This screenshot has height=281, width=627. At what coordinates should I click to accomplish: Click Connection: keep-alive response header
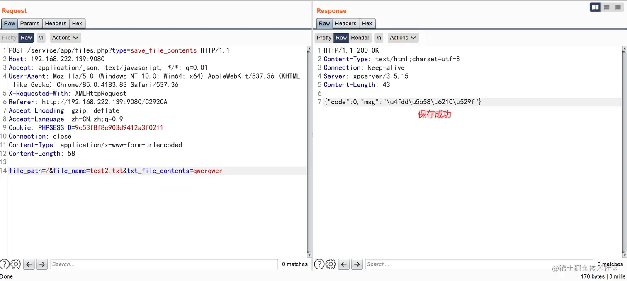364,68
